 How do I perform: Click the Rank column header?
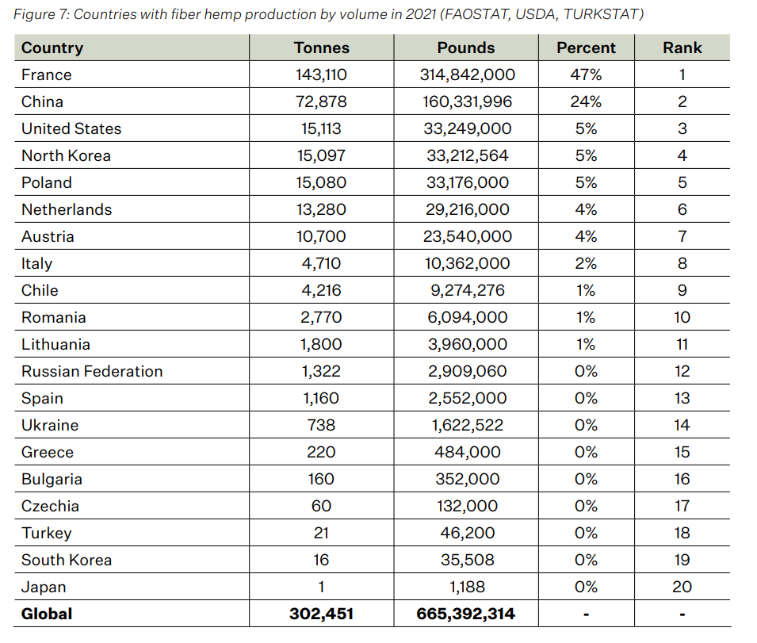682,48
